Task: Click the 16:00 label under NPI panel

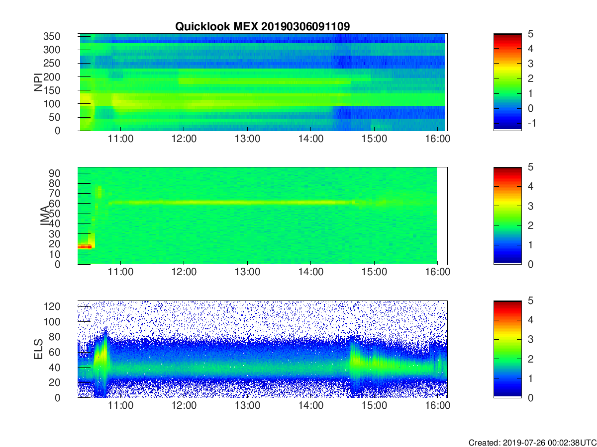Action: point(438,139)
